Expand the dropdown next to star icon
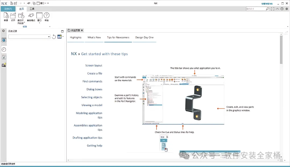The height and width of the screenshot is (167, 290). click(24, 3)
